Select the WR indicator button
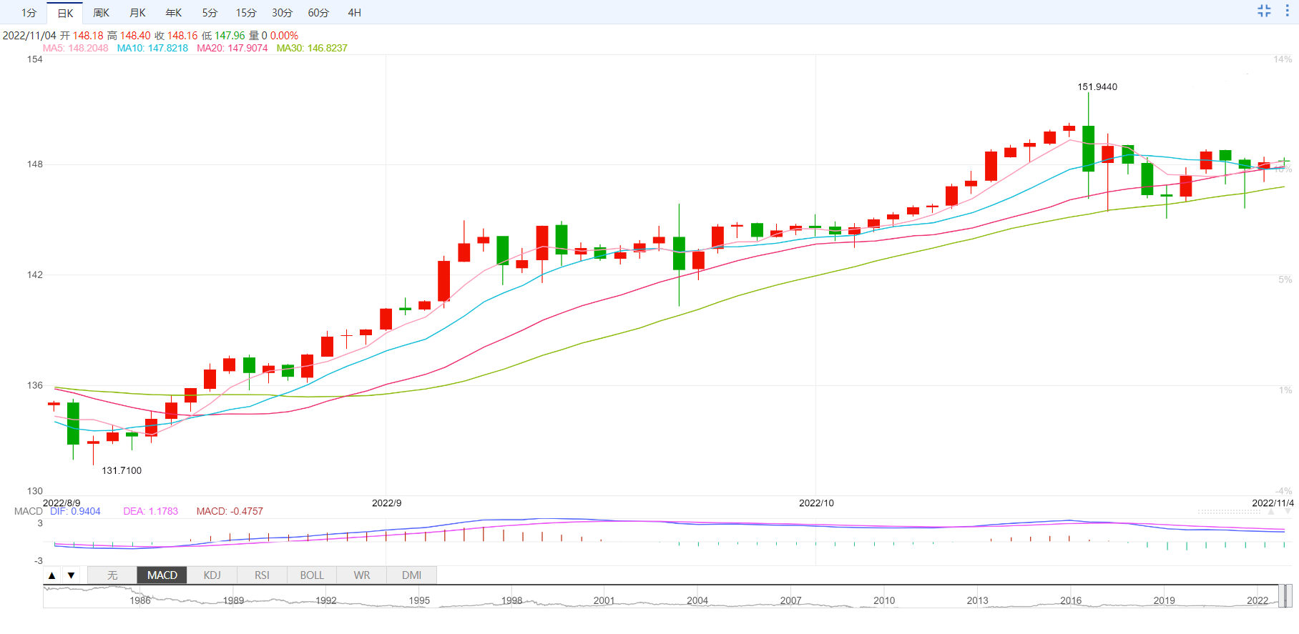1299x634 pixels. [362, 575]
